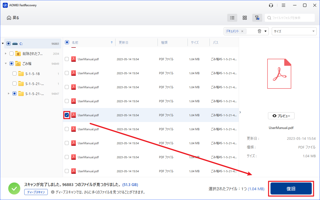Open the hamburger menu icon
This screenshot has width=320, height=200.
pyautogui.click(x=283, y=5)
